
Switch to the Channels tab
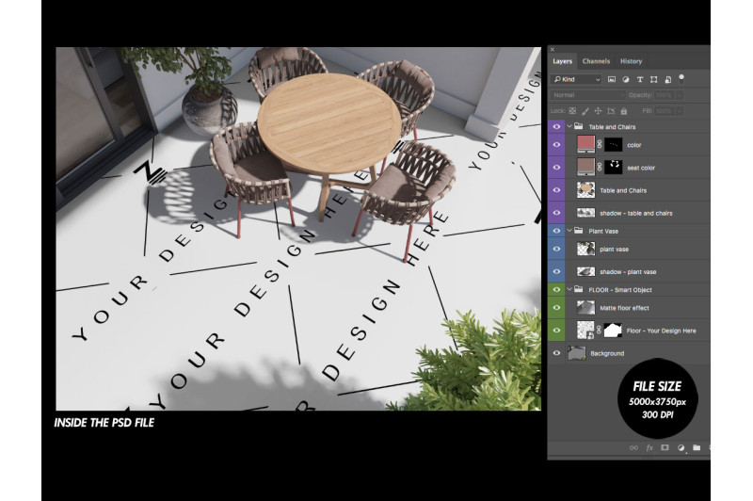coord(596,61)
